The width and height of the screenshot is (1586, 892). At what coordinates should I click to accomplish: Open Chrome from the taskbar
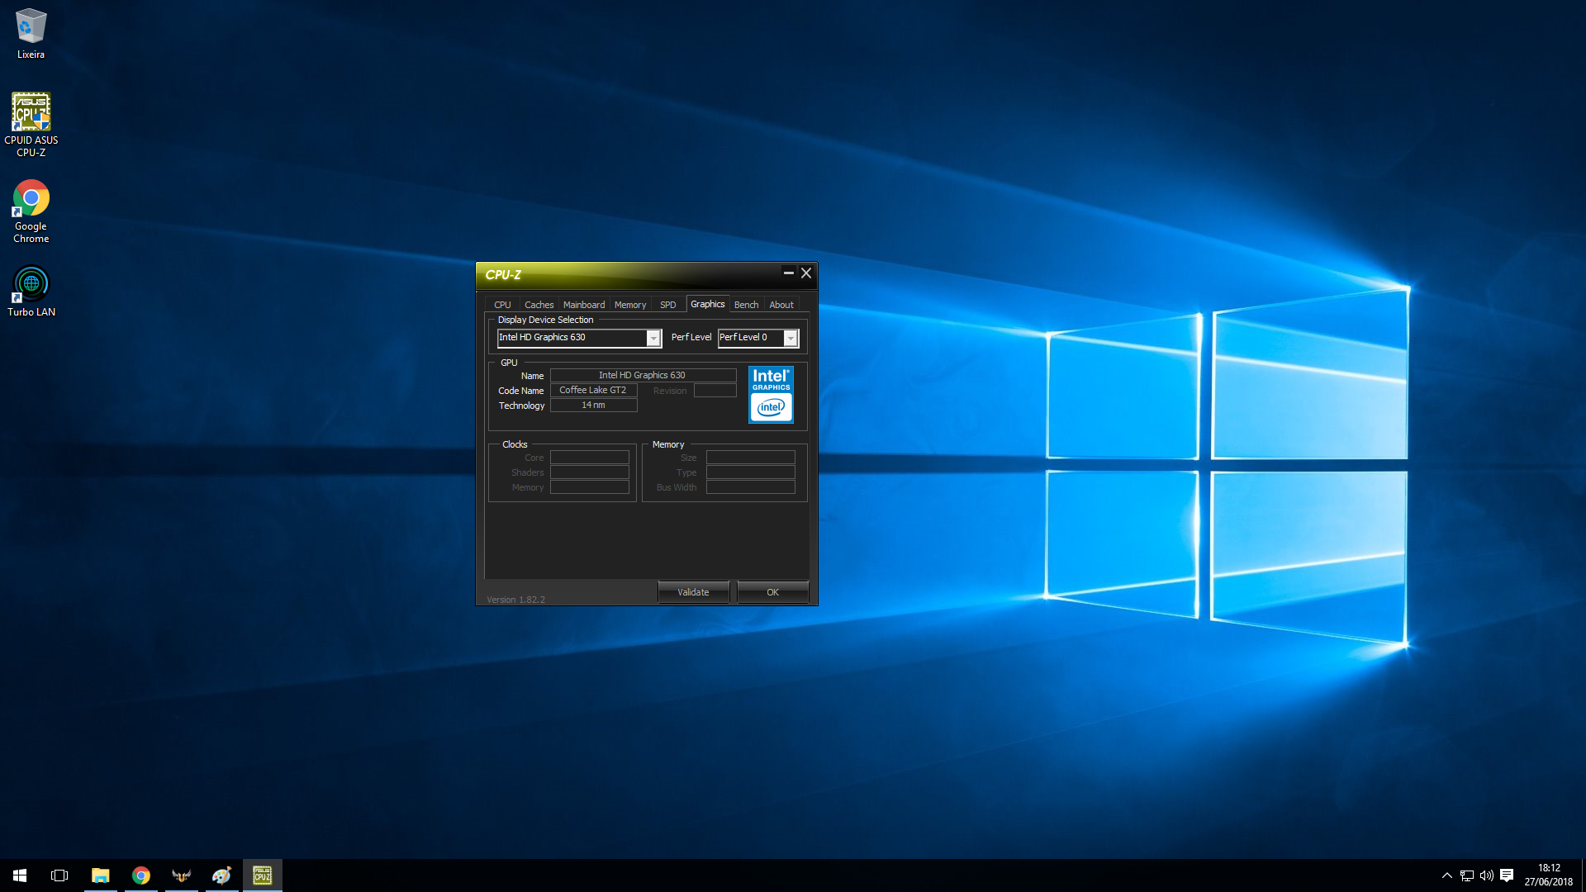click(141, 875)
